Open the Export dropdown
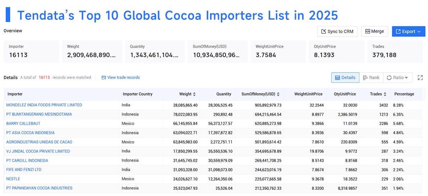 tap(408, 31)
